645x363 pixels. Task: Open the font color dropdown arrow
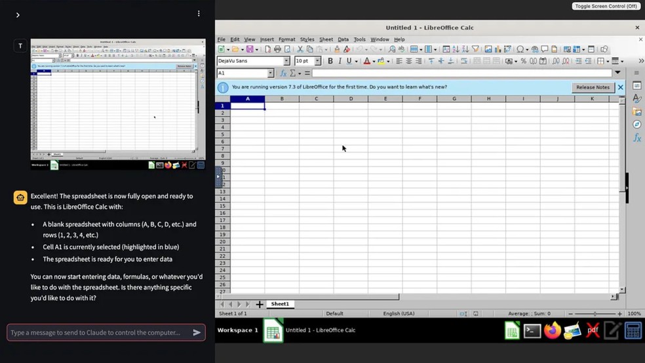(x=374, y=61)
